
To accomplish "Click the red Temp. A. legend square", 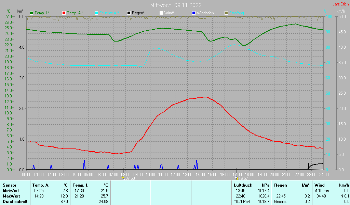I will (64, 13).
